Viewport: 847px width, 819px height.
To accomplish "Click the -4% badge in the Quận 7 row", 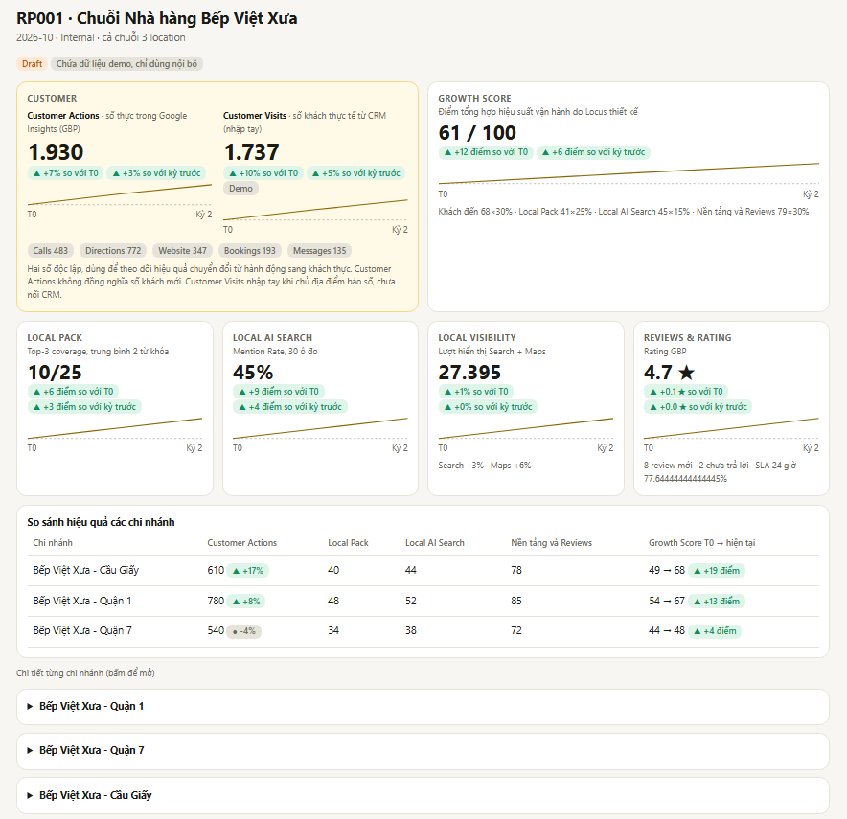I will coord(243,631).
